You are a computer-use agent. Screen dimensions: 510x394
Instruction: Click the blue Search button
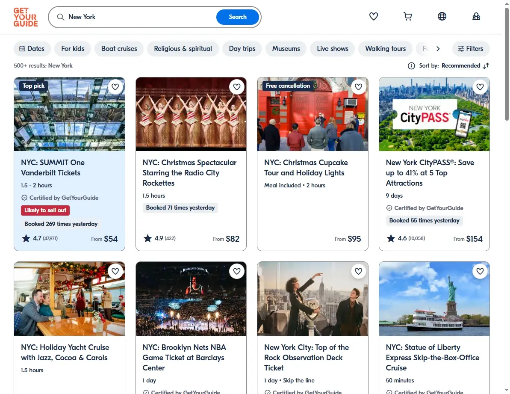tap(237, 17)
